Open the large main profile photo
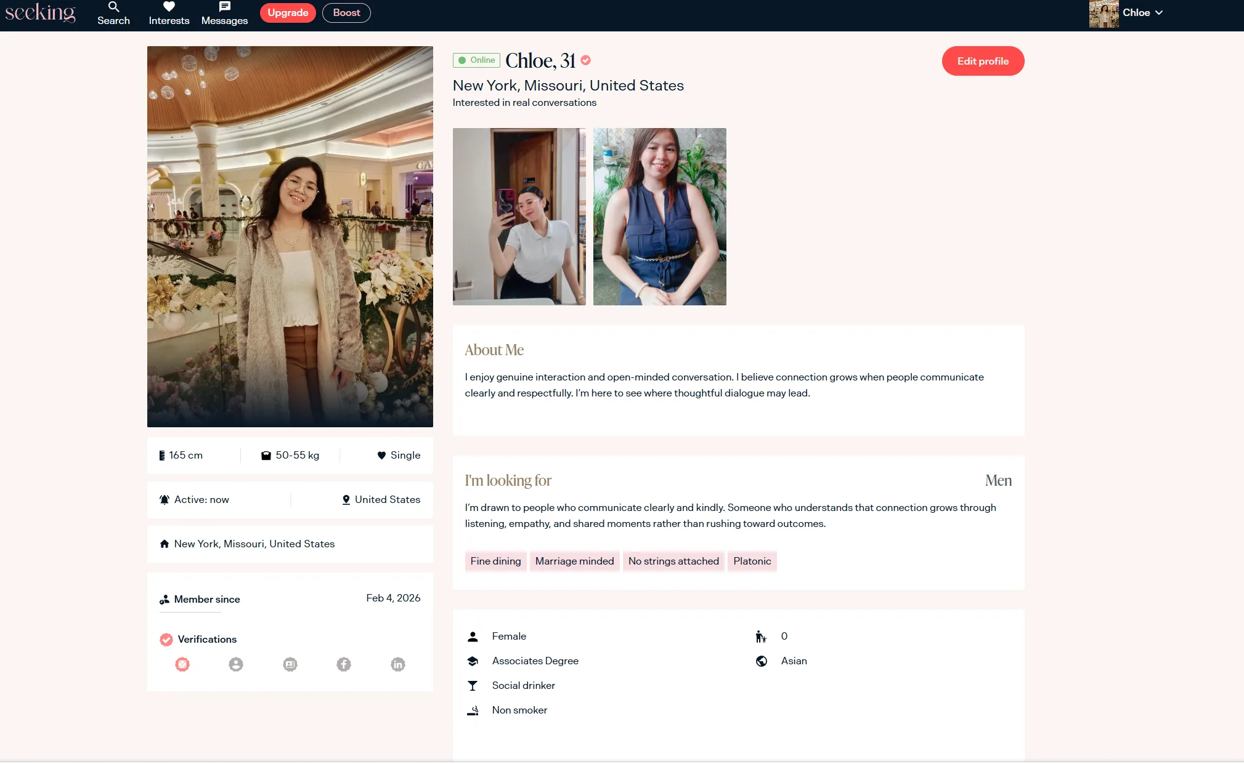The image size is (1244, 764). [x=290, y=236]
